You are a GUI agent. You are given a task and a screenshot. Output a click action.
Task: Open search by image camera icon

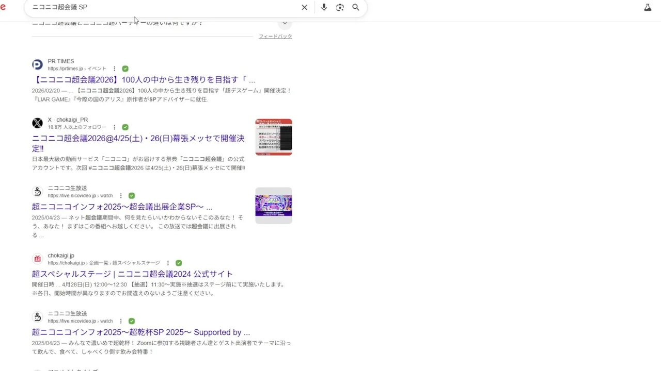tap(340, 7)
